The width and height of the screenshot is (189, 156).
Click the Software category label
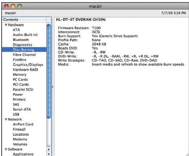click(15, 149)
